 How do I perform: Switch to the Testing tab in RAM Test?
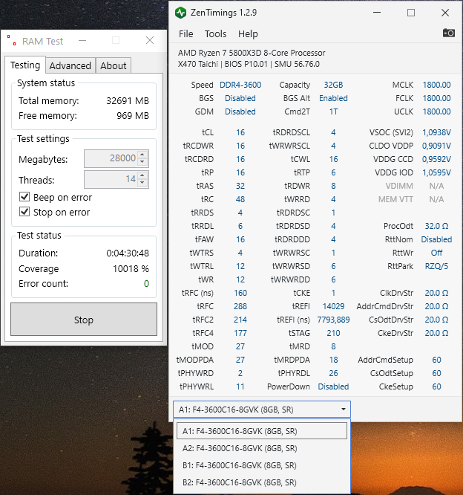coord(25,65)
